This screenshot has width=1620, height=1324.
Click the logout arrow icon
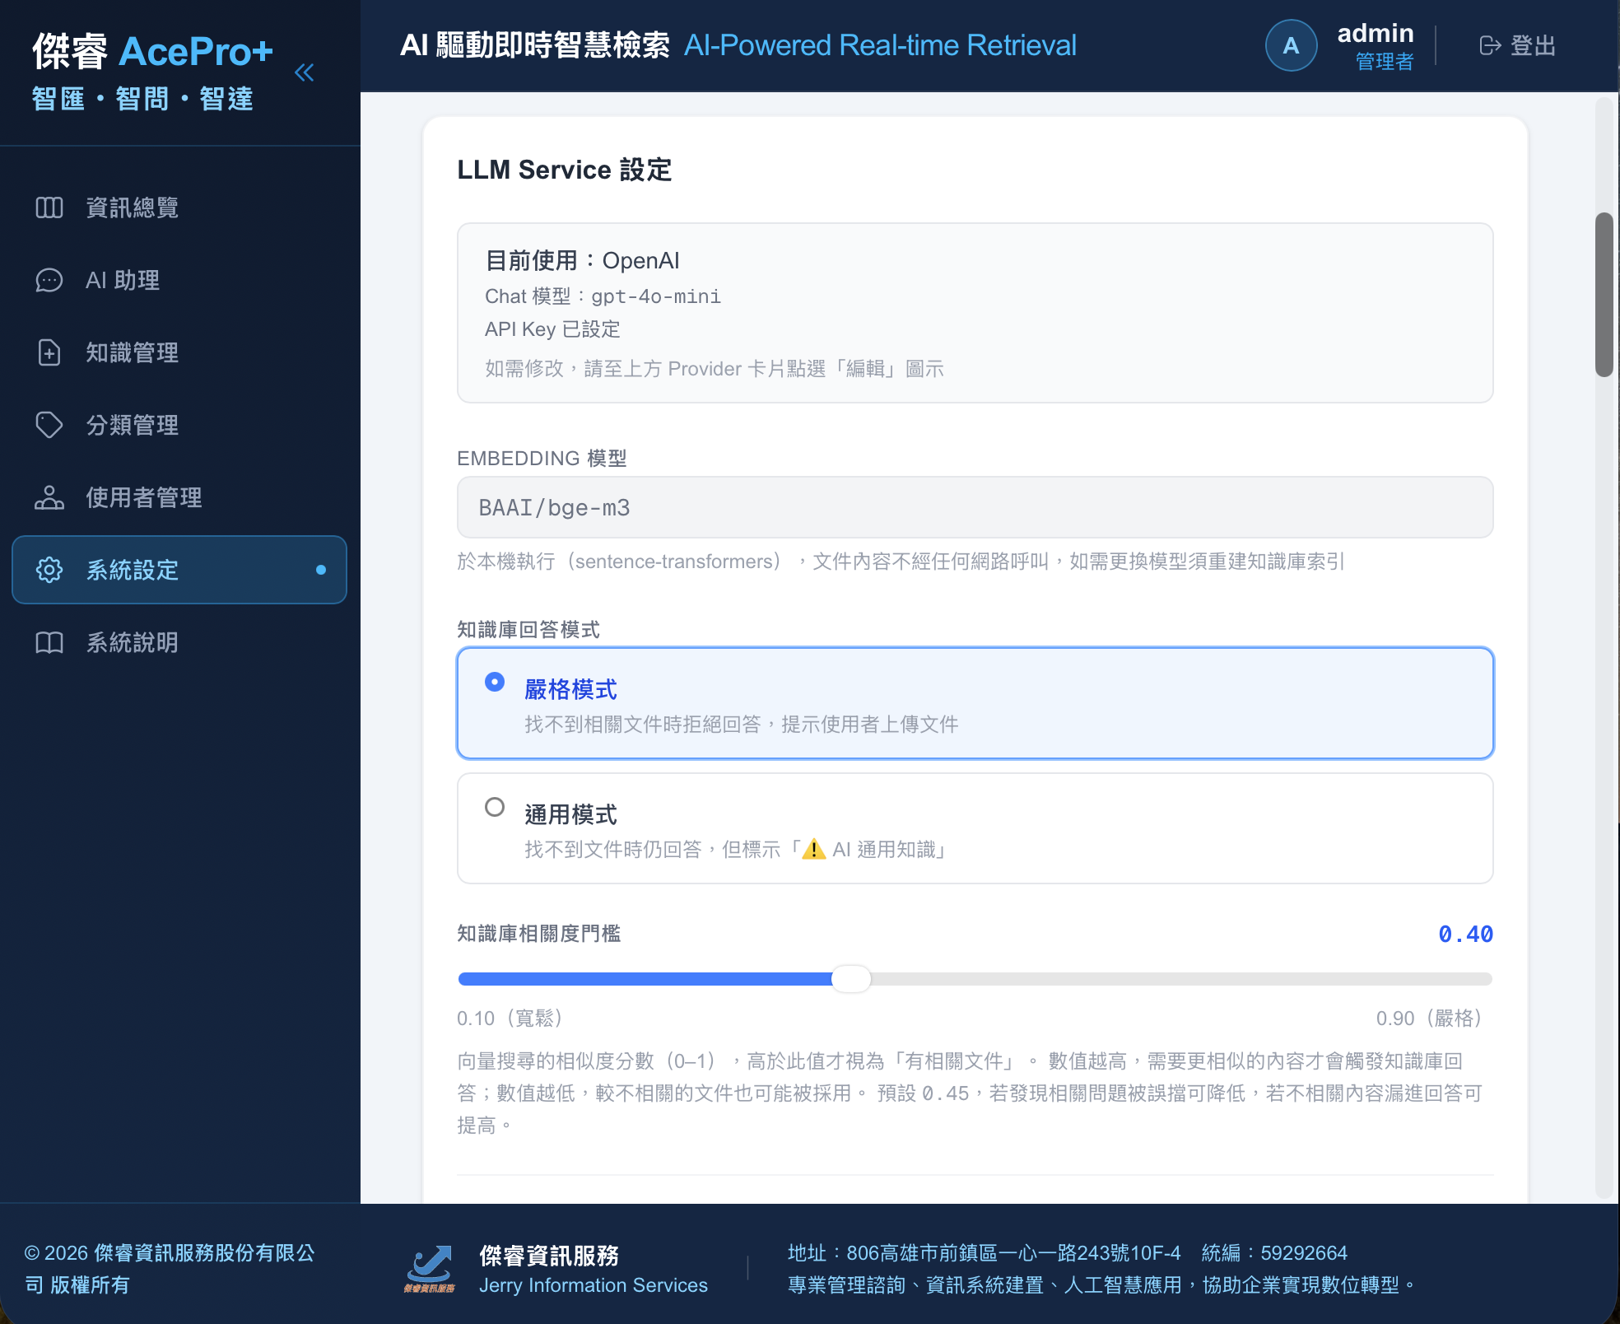click(1490, 45)
